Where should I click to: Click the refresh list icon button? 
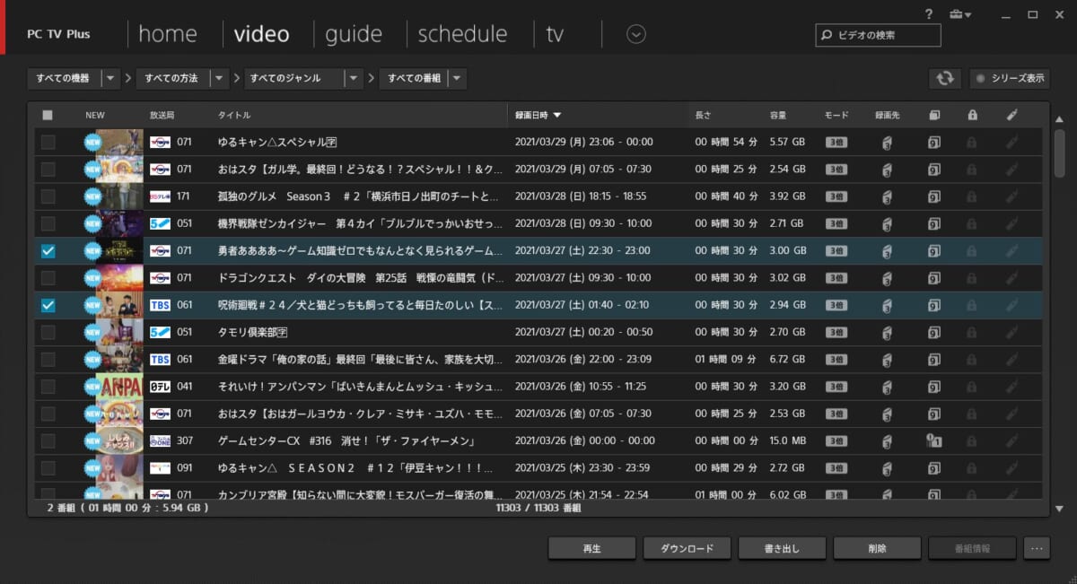(x=944, y=78)
